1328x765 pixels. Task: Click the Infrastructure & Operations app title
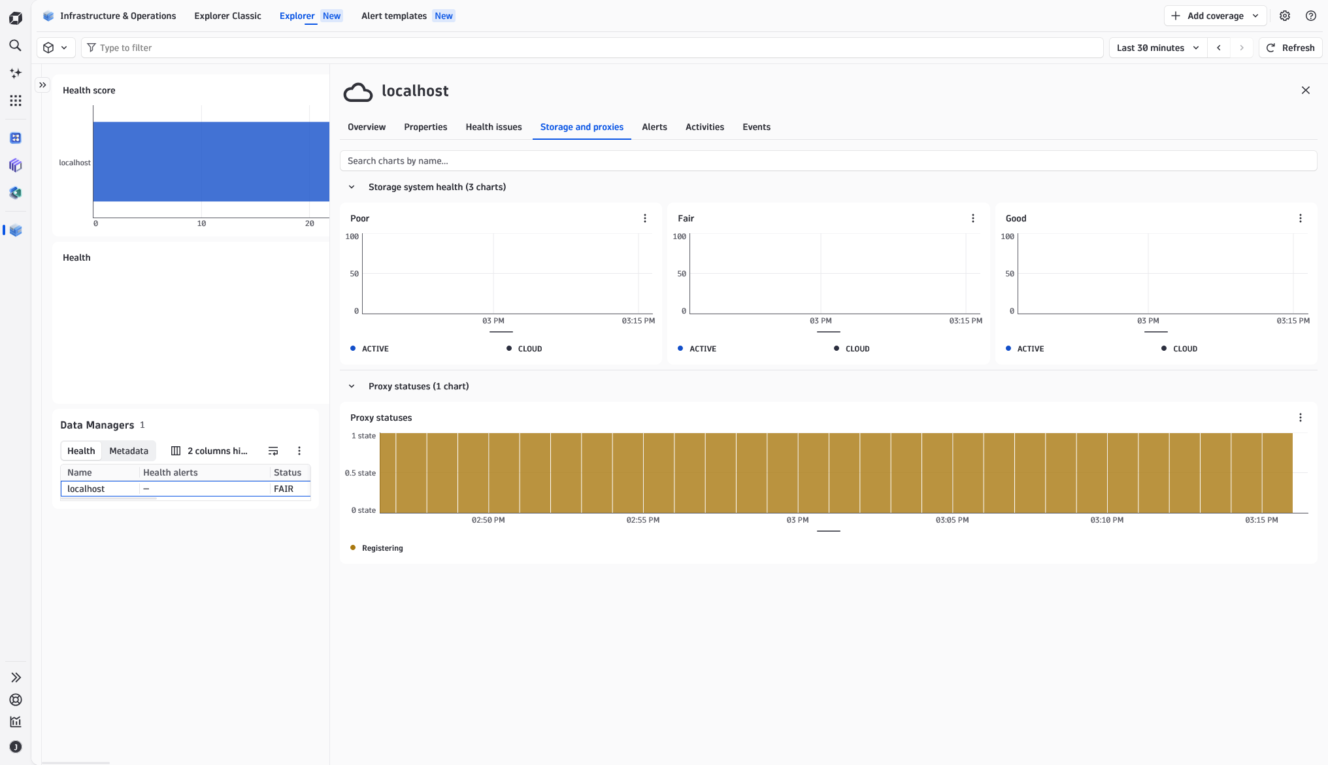pyautogui.click(x=109, y=16)
